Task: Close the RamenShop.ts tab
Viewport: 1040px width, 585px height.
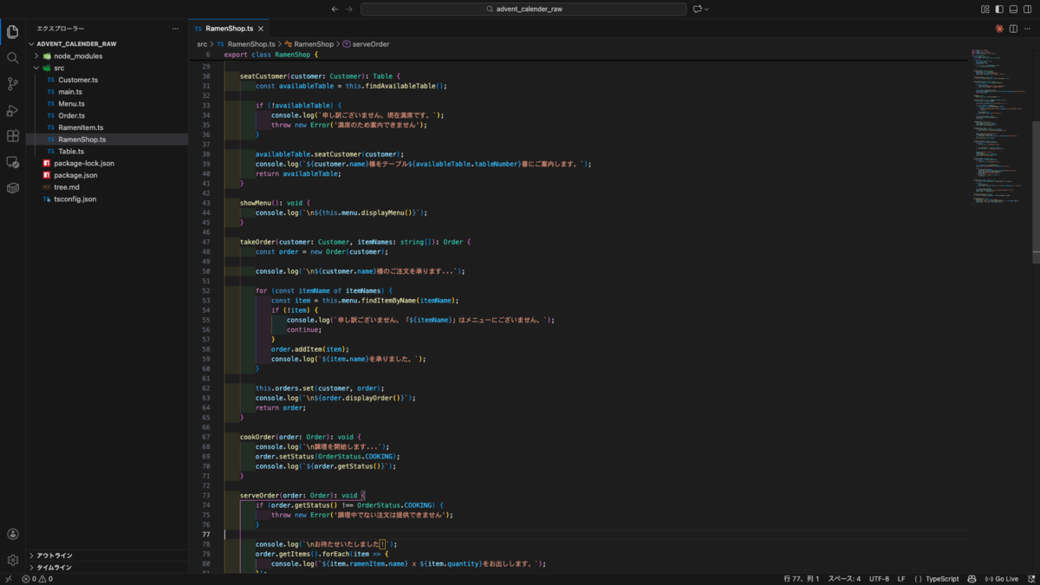Action: (261, 29)
